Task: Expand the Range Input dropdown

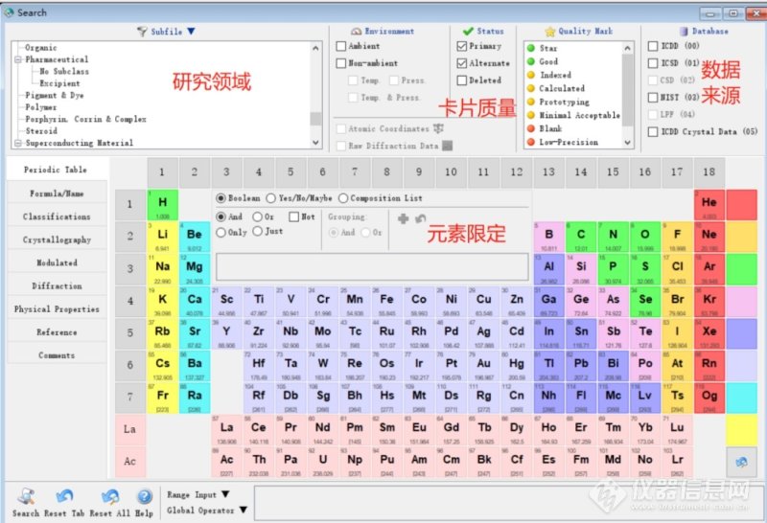Action: [x=225, y=494]
